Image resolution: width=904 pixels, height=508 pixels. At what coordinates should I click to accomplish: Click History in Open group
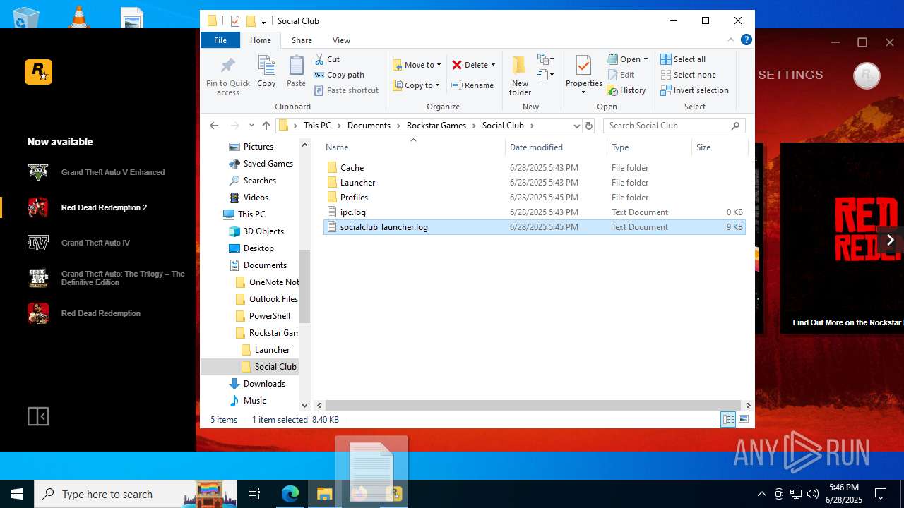click(x=626, y=90)
